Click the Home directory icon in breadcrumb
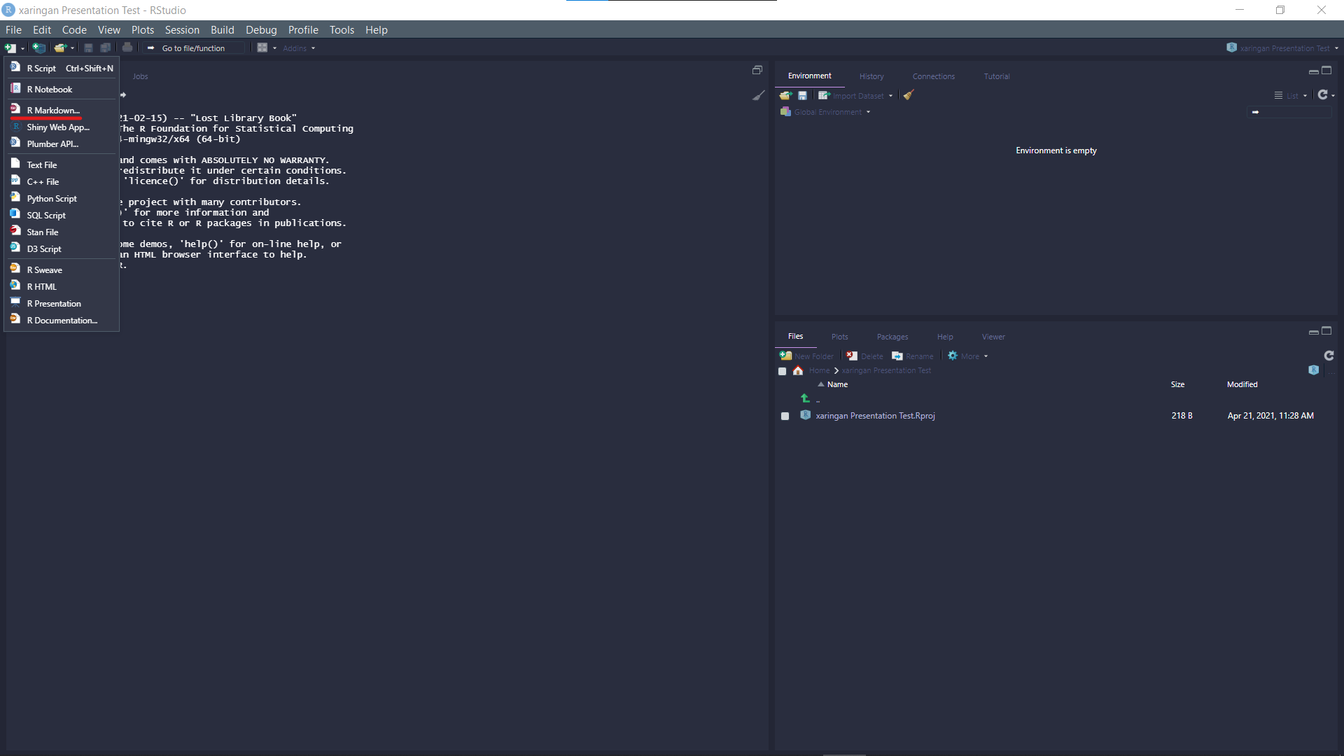Viewport: 1344px width, 756px height. [x=798, y=370]
